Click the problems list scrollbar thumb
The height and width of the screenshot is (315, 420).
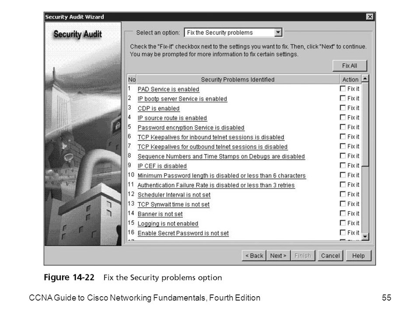click(365, 125)
